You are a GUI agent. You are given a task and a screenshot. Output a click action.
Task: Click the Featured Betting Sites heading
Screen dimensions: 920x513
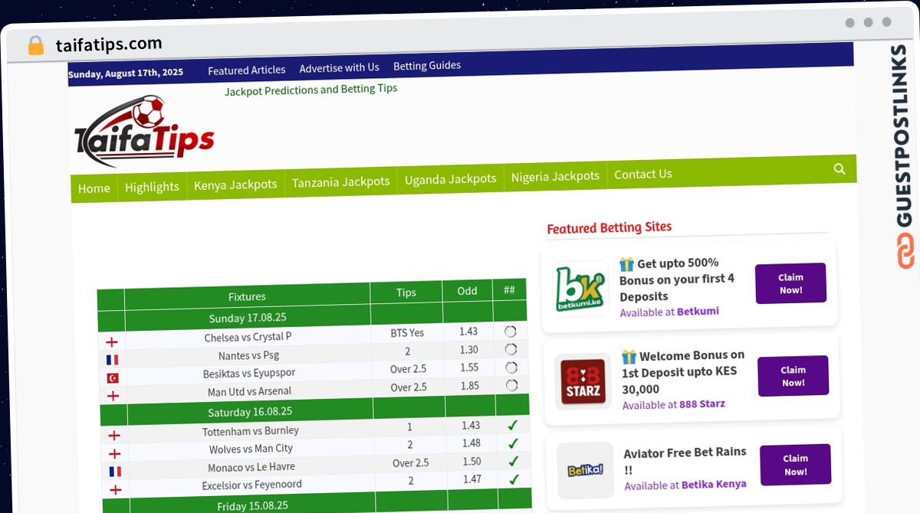609,227
